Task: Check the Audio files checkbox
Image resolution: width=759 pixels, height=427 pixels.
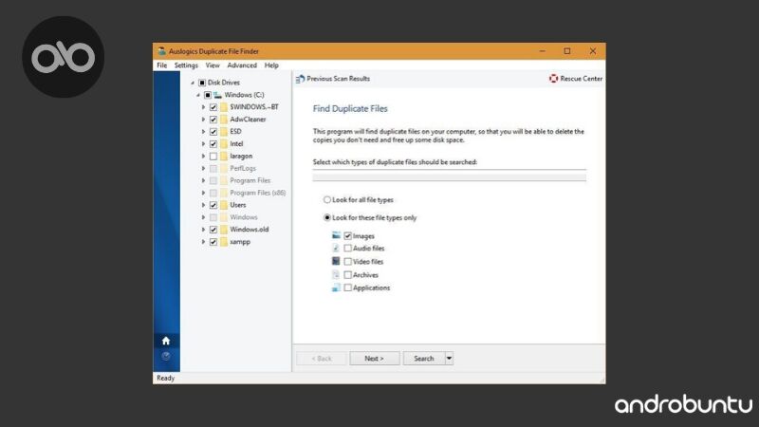Action: (x=347, y=248)
